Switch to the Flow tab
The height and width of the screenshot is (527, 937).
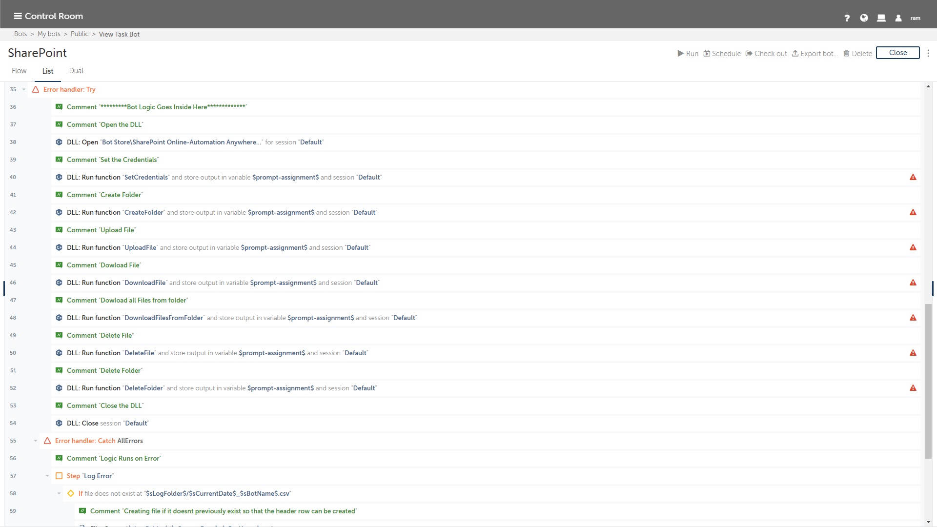click(x=19, y=71)
